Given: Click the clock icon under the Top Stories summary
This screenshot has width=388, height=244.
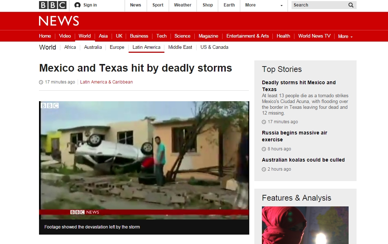Looking at the screenshot, I should point(264,122).
